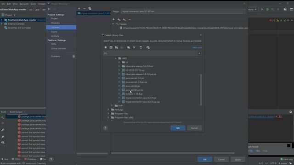Open the TODO tool window tab
Screen dimensions: 294x165
pos(16,159)
